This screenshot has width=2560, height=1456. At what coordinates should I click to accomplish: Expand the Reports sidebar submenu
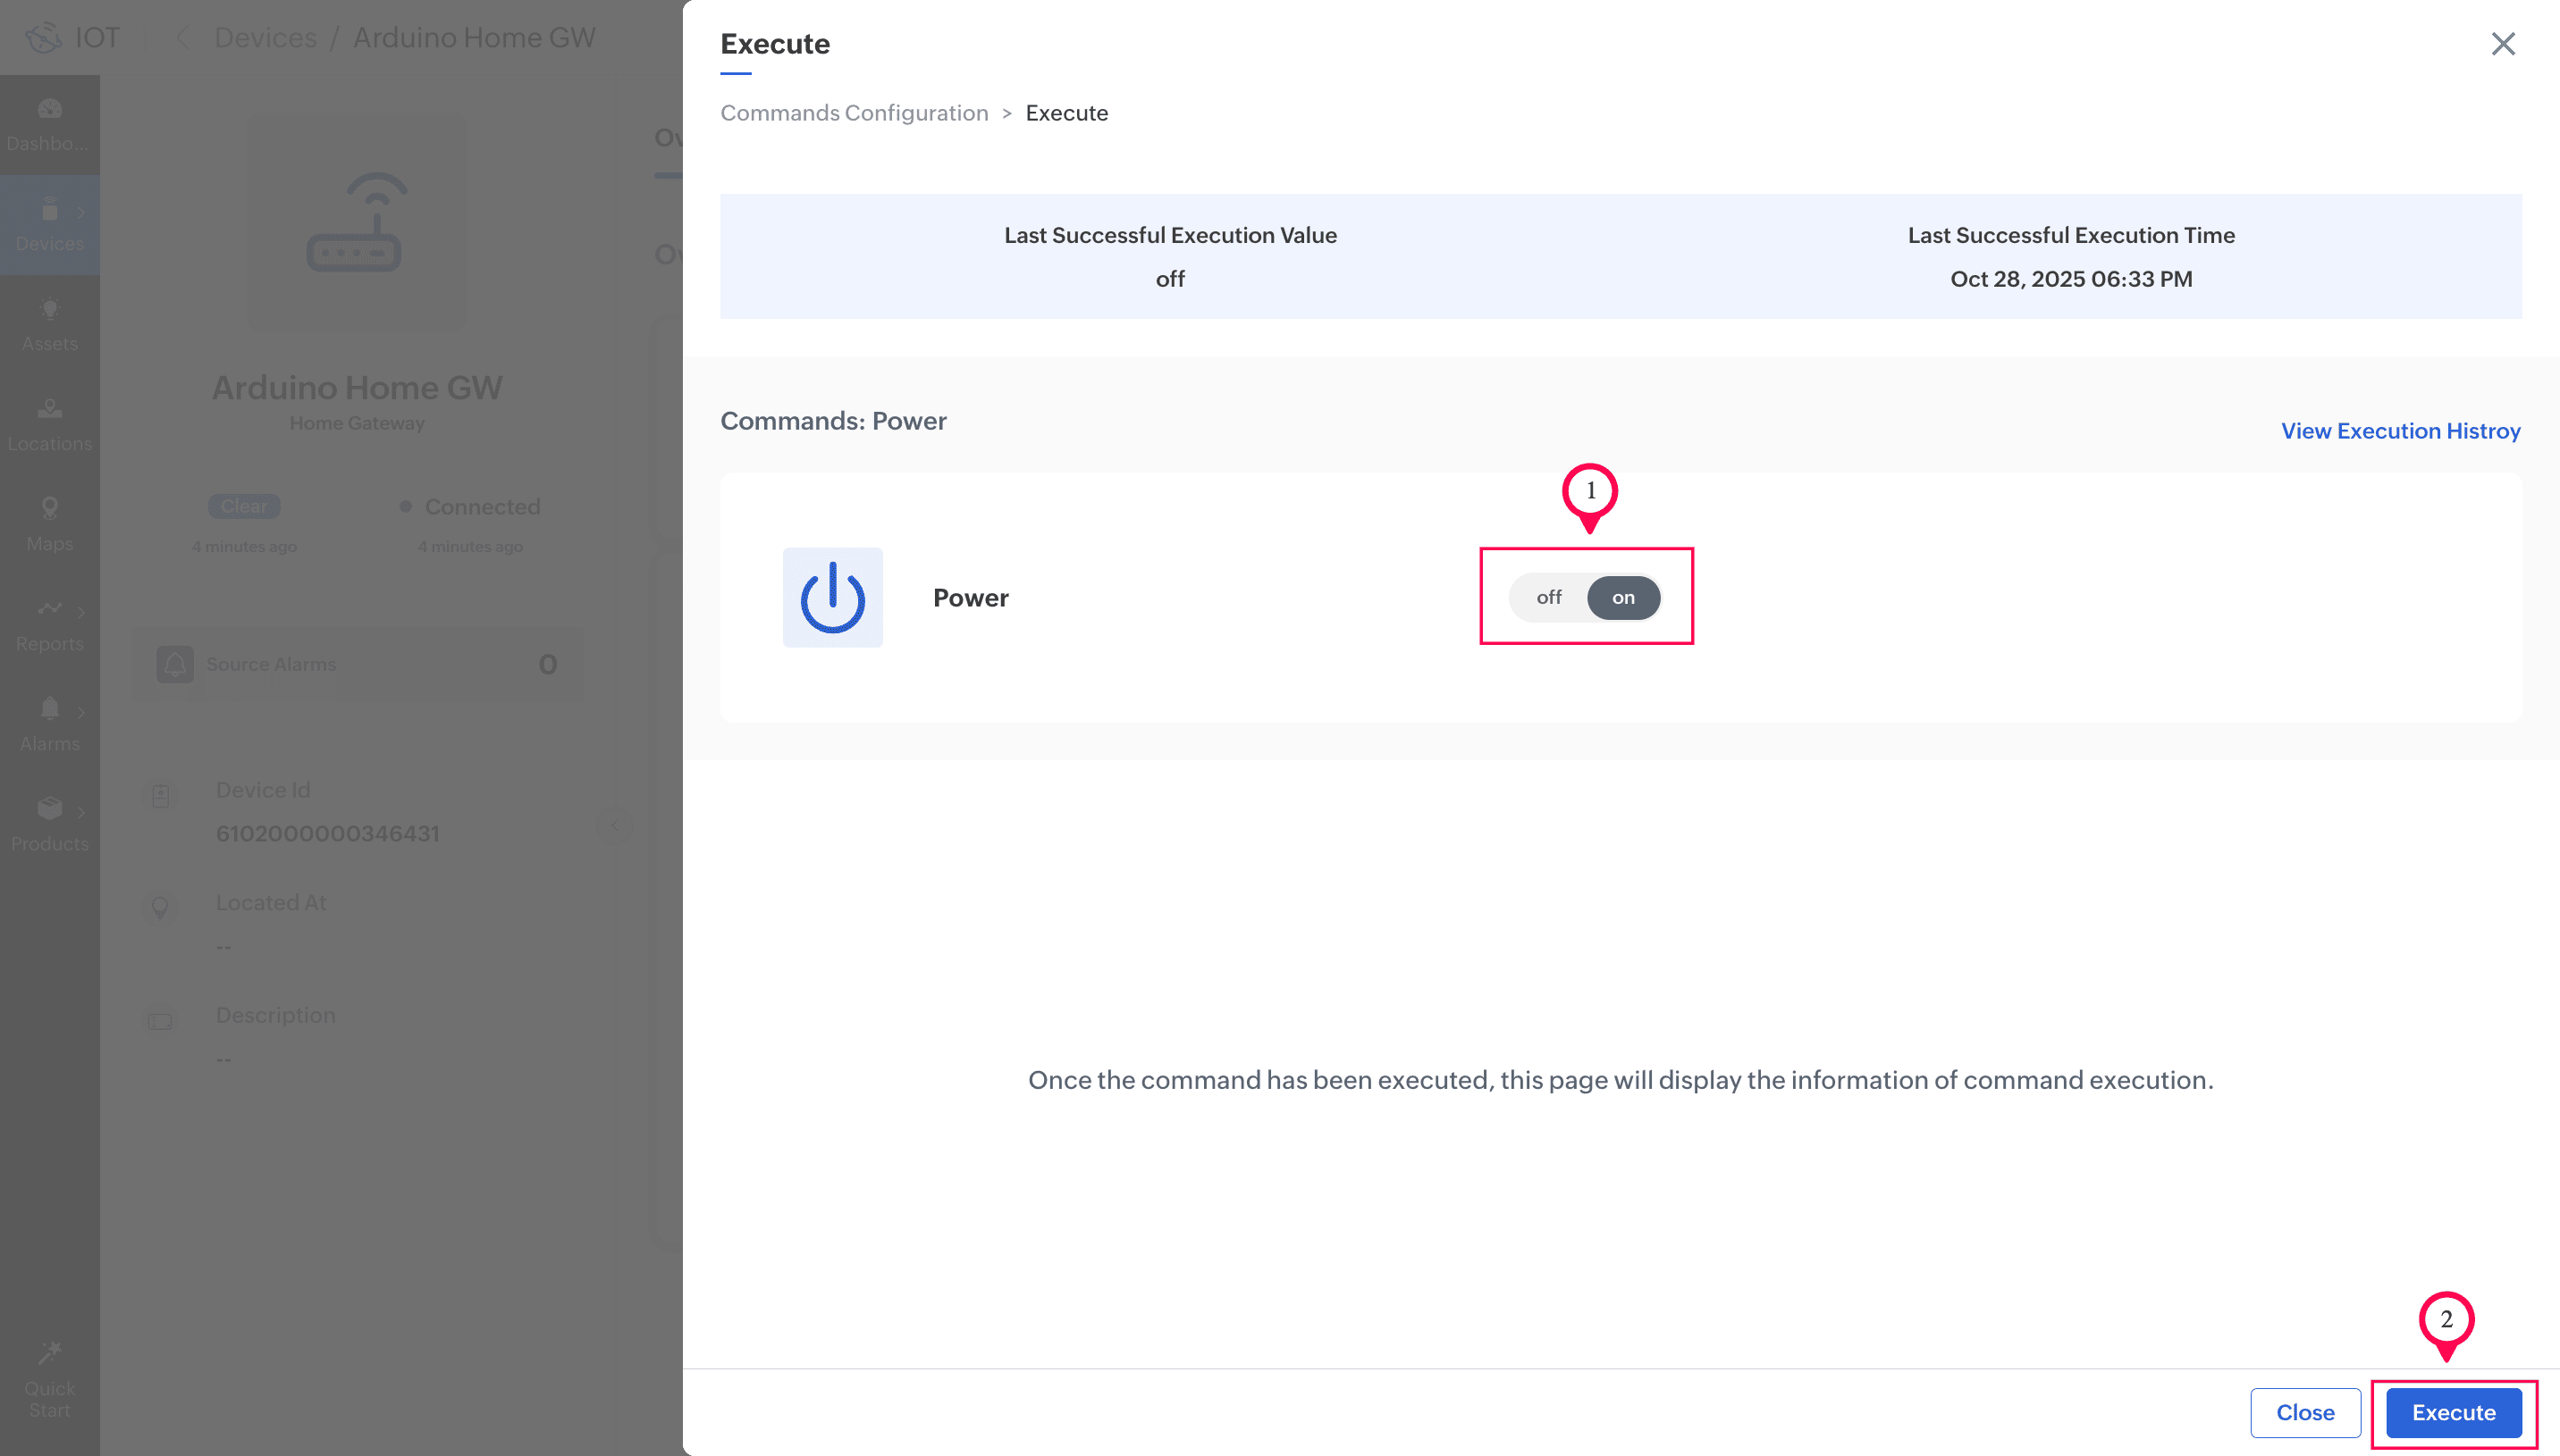tap(81, 611)
